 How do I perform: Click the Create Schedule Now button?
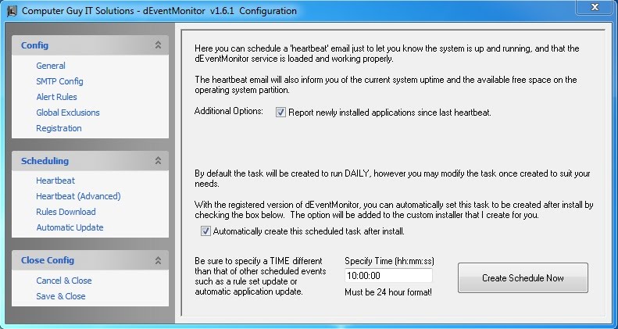523,277
